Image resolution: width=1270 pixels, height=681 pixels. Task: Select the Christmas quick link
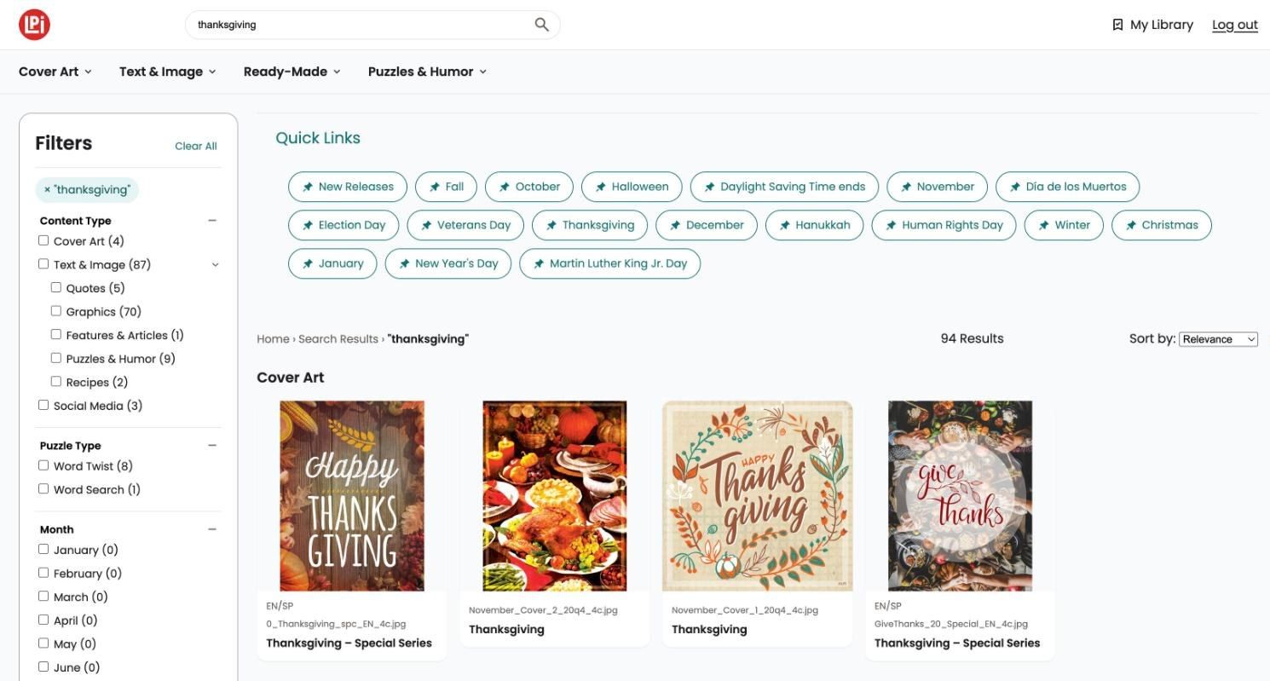tap(1162, 225)
